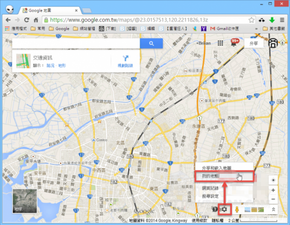Bookmark this page with the star icon
The height and width of the screenshot is (225, 290).
click(x=252, y=20)
